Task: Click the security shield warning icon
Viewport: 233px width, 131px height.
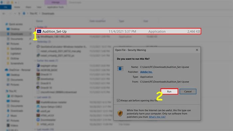Action: pyautogui.click(x=120, y=113)
